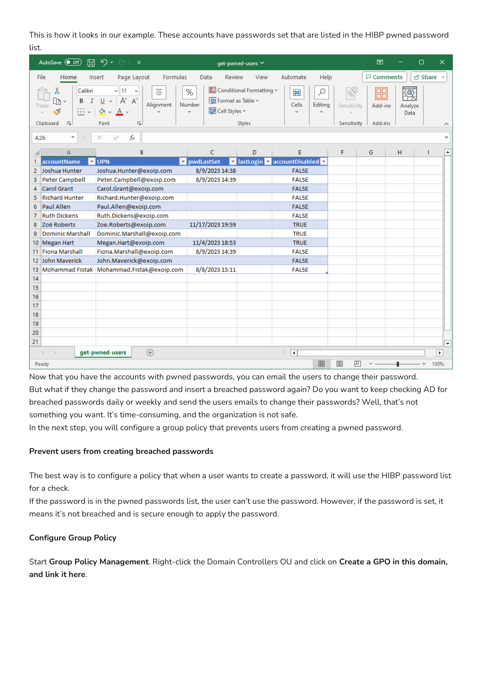Switch to the Formulas tab
The image size is (482, 682).
pyautogui.click(x=175, y=77)
